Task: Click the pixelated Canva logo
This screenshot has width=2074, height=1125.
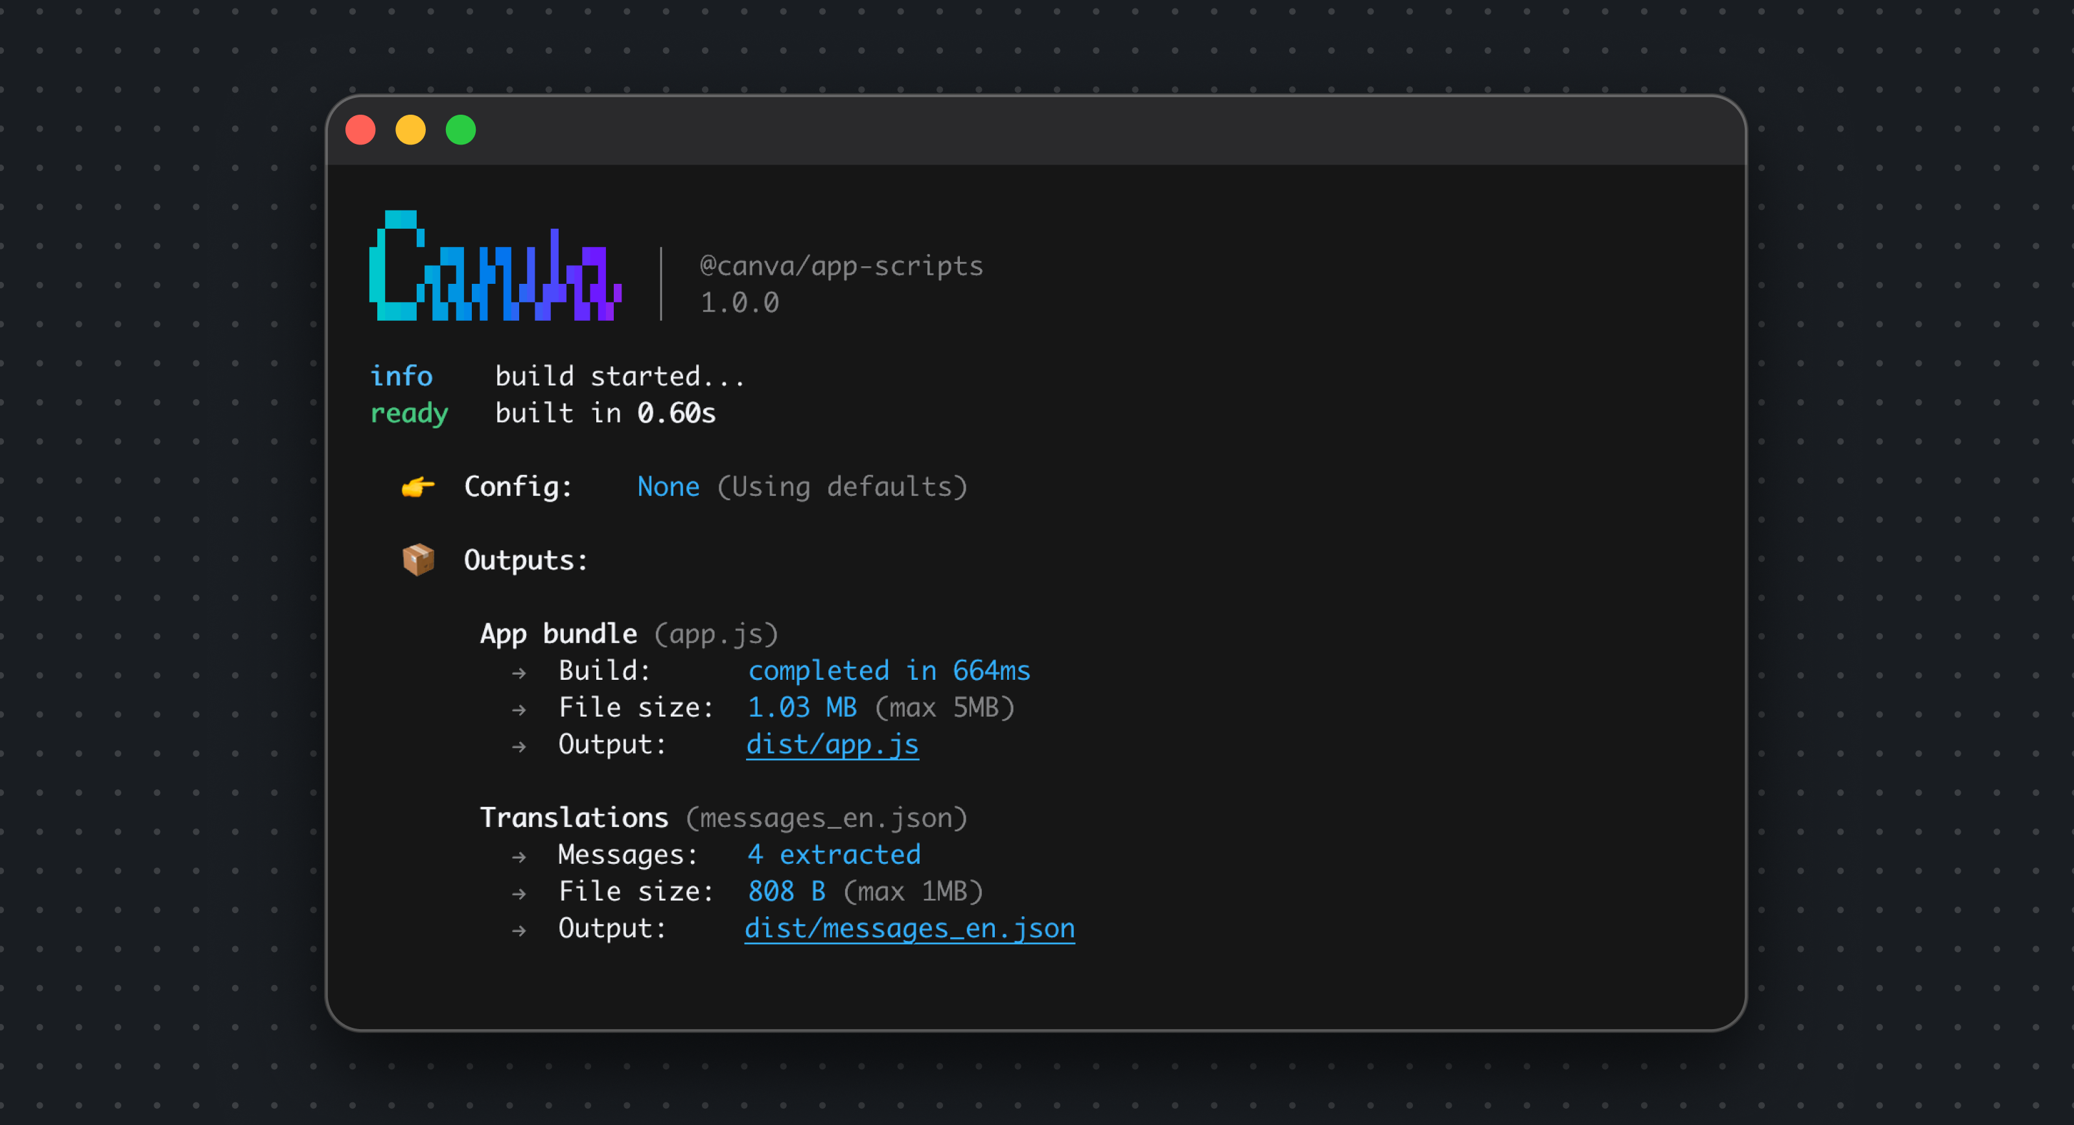Action: coord(495,266)
